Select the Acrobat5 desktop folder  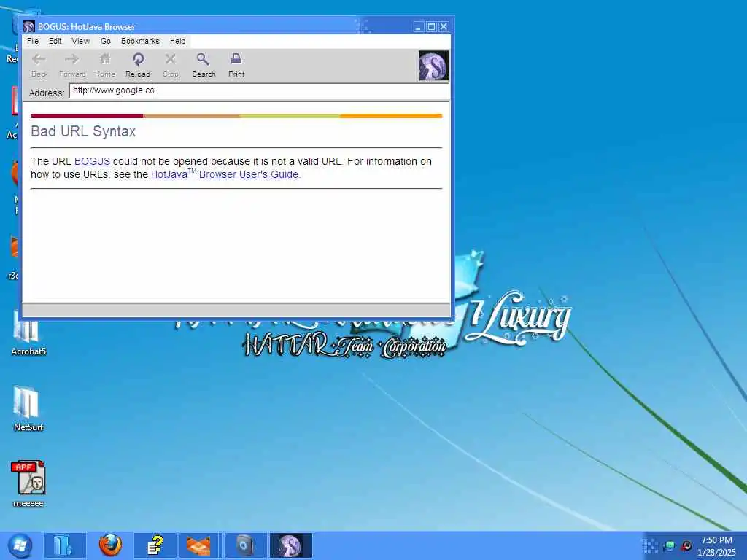tap(28, 333)
